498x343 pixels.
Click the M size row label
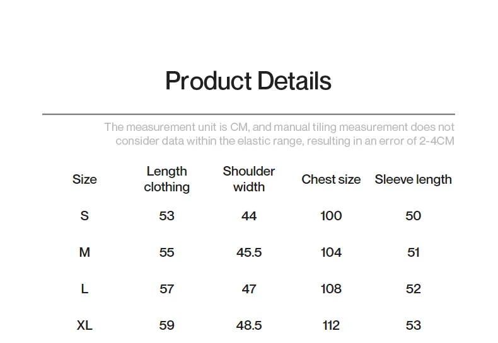[84, 252]
